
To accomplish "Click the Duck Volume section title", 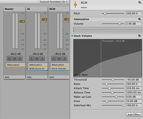I will coord(83,36).
